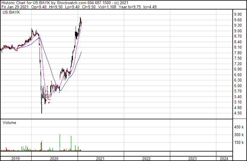Click the 7.20 price axis value
Screen dimensions: 247x161
[x=238, y=64]
